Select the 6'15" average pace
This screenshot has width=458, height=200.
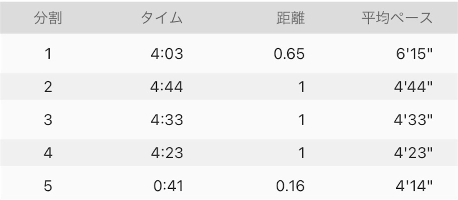pyautogui.click(x=413, y=54)
